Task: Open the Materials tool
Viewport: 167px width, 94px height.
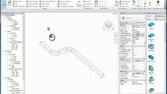Action: (9, 3)
